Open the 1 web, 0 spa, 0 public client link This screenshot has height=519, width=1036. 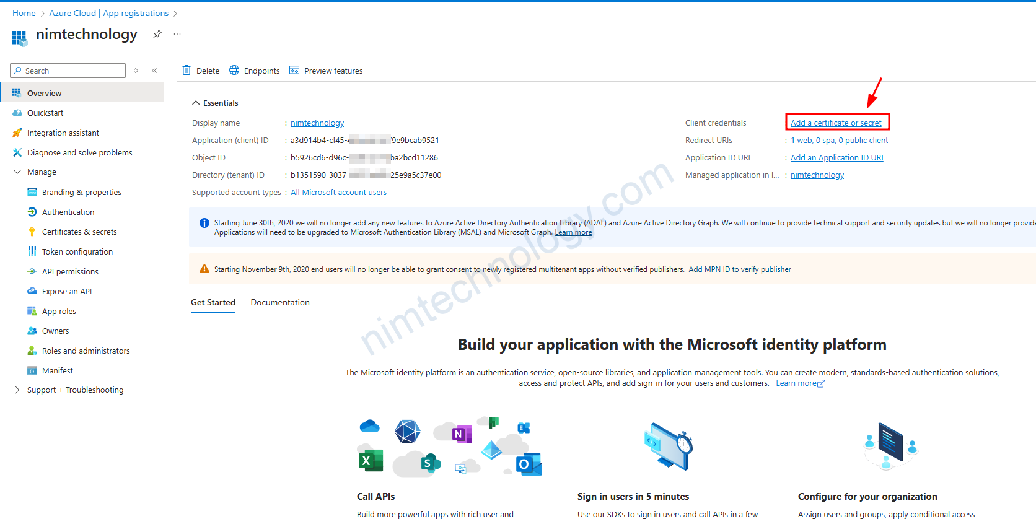pos(839,140)
